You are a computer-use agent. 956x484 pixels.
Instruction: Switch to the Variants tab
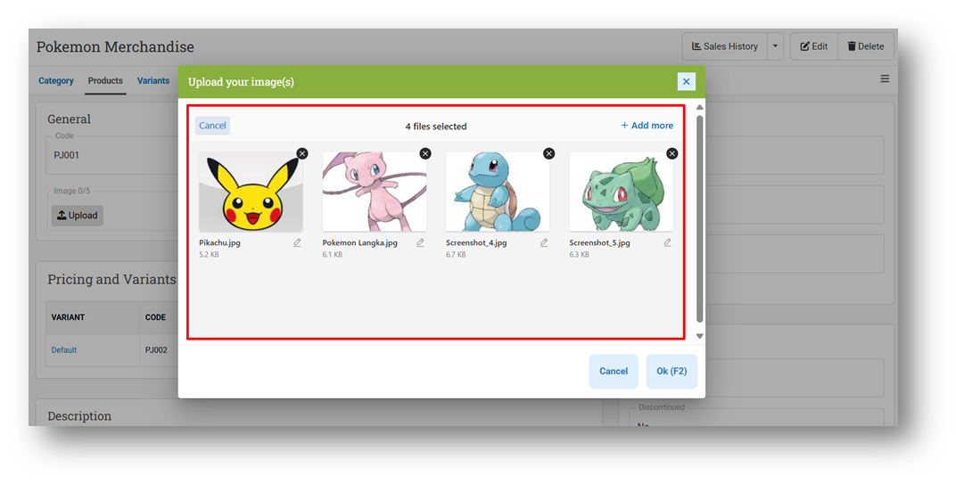coord(153,80)
